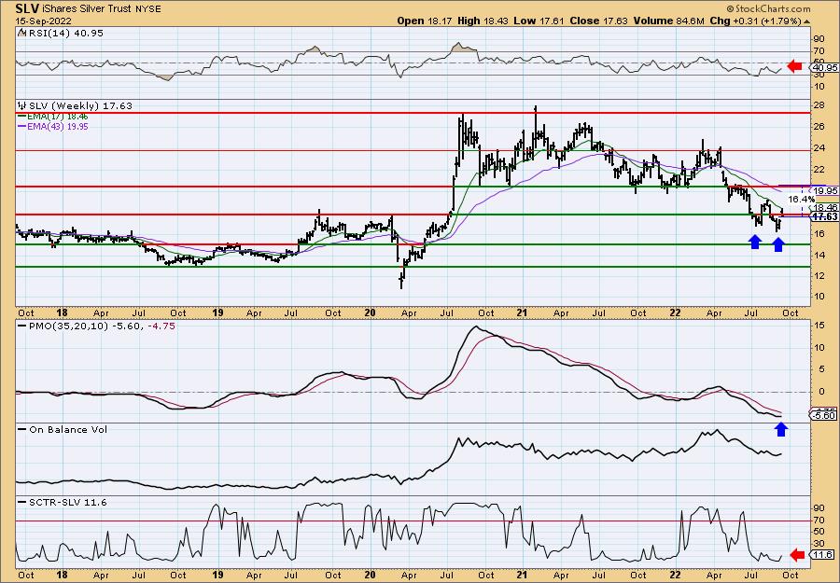Click the -5.60 PMO value tag

coord(824,415)
